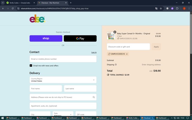
Task: Switch to the Verify Codes taskbar window
Action: pos(133,118)
